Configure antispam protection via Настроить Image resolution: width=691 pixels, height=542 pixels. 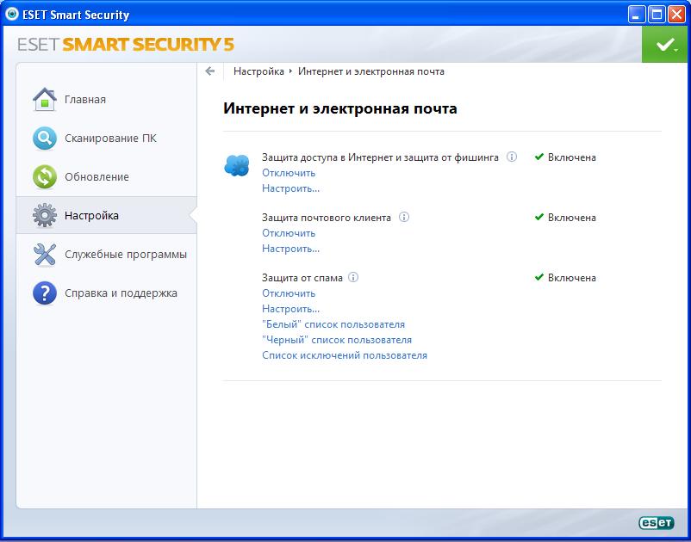click(x=291, y=309)
